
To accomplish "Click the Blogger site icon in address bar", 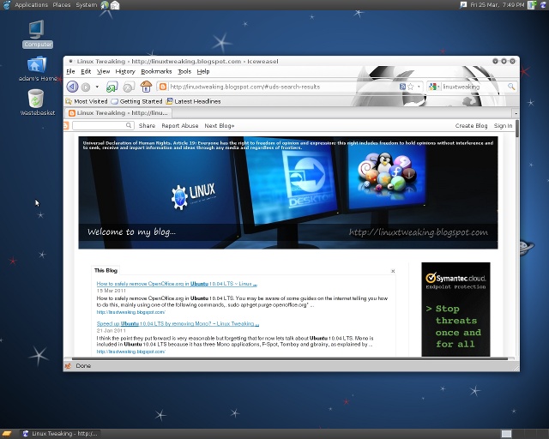I will 163,87.
